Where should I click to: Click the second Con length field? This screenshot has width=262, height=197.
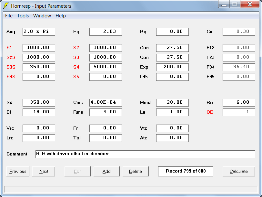[x=172, y=58]
